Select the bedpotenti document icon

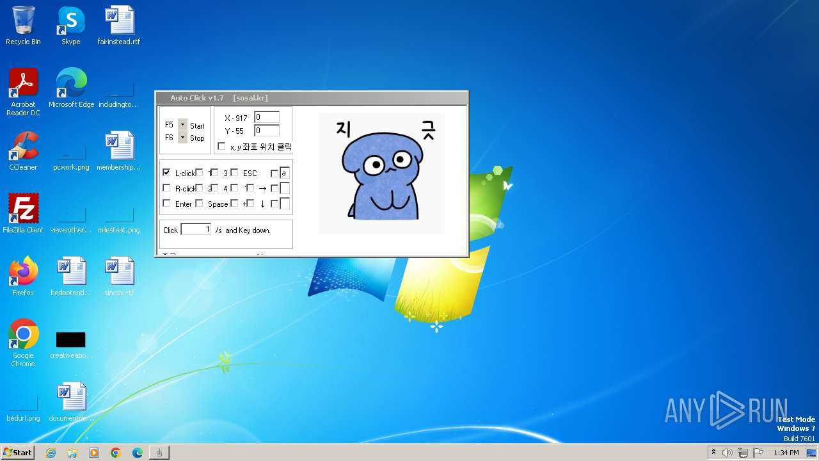click(x=71, y=277)
